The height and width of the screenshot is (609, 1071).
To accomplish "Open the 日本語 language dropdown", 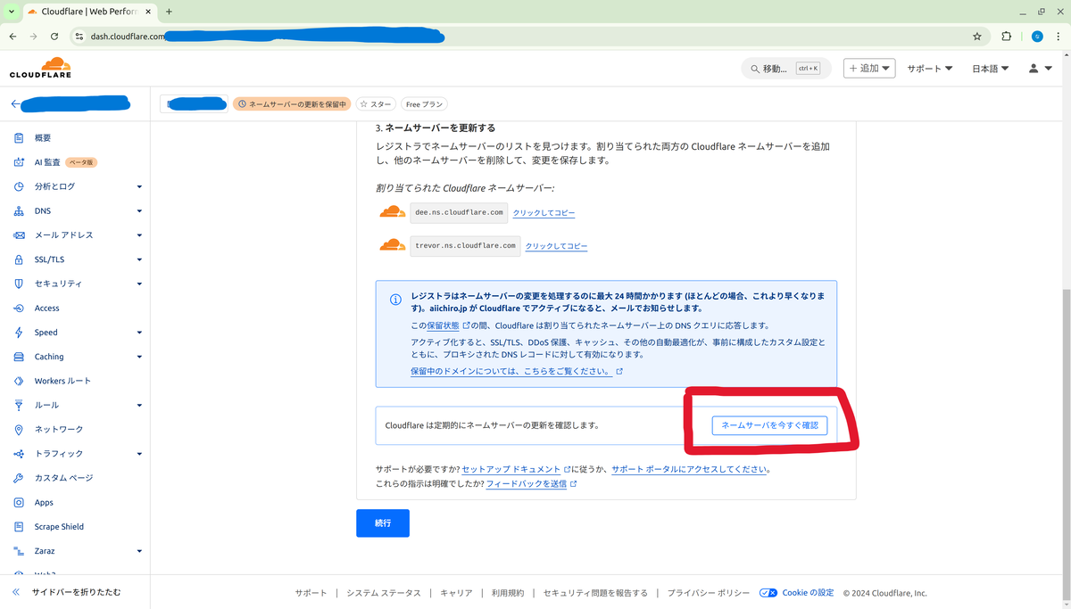I will click(990, 69).
